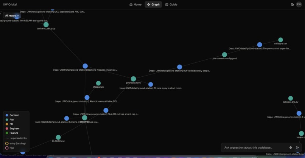
Task: Select the 'CI runs mypy in strict' decision node
Action: coord(151,84)
